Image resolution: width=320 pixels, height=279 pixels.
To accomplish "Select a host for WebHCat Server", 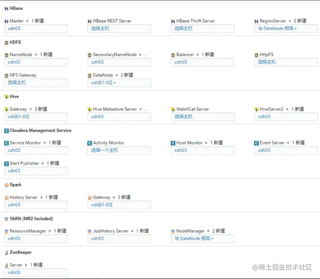I will (203, 117).
